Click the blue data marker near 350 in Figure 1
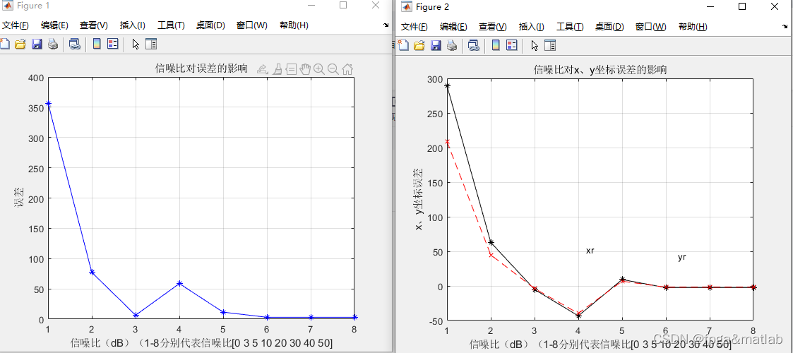Viewport: 793px width, 353px height. [49, 104]
